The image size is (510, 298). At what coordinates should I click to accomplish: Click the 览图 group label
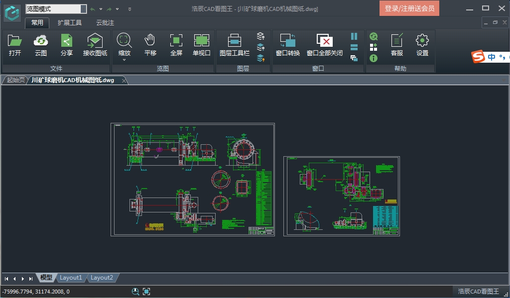pyautogui.click(x=163, y=69)
